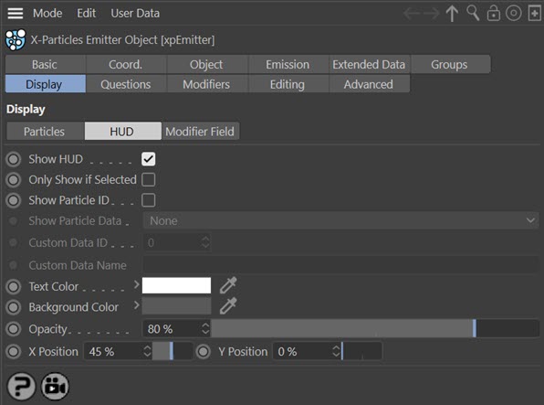Open help with the question mark button
Viewport: 544px width, 405px height.
click(22, 386)
